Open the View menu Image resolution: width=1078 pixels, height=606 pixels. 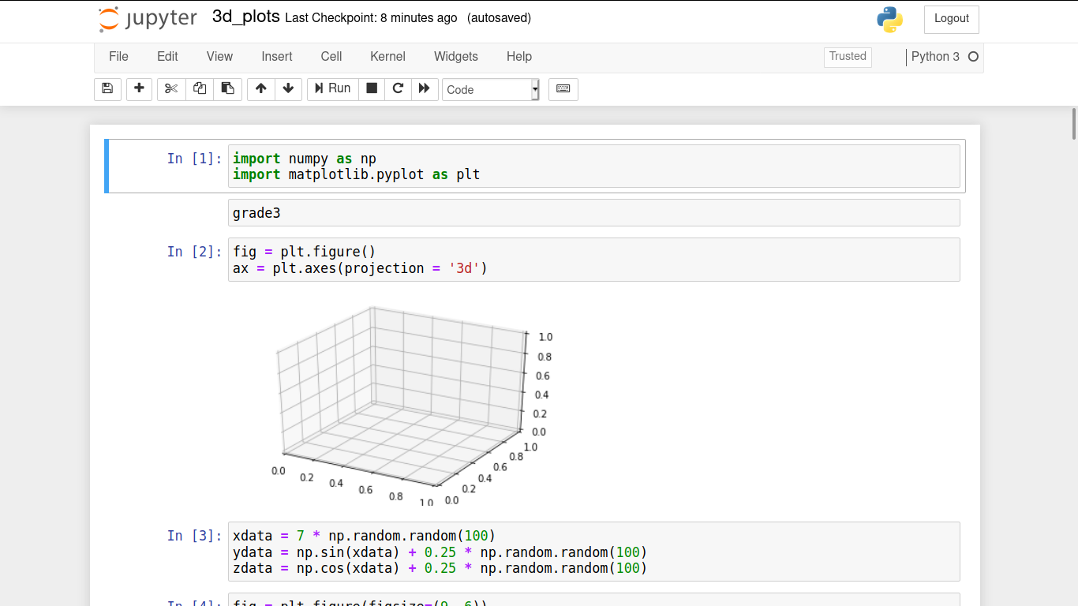(x=219, y=57)
